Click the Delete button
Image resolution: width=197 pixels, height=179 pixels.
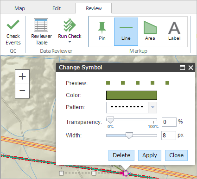pyautogui.click(x=121, y=155)
